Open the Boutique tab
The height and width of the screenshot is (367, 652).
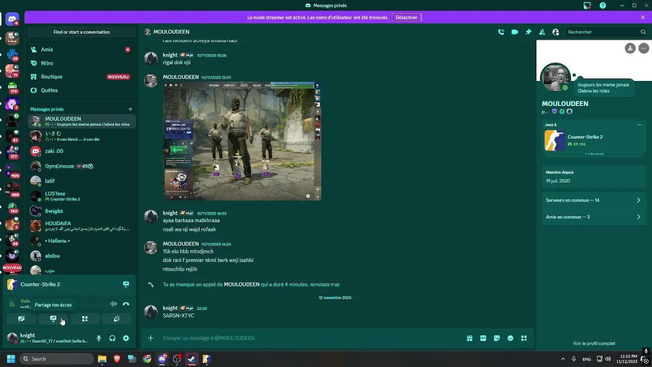click(x=81, y=76)
